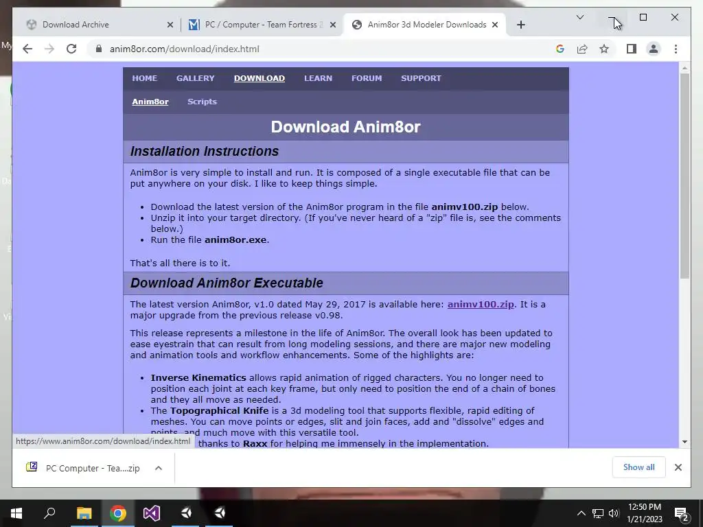Viewport: 703px width, 527px height.
Task: Open File Explorer from taskbar
Action: tap(84, 513)
